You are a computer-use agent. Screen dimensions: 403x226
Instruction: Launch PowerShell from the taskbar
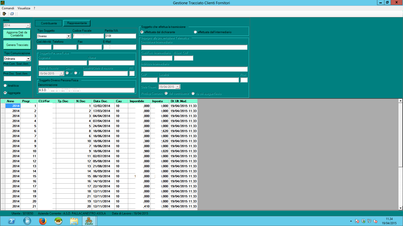coord(12,221)
